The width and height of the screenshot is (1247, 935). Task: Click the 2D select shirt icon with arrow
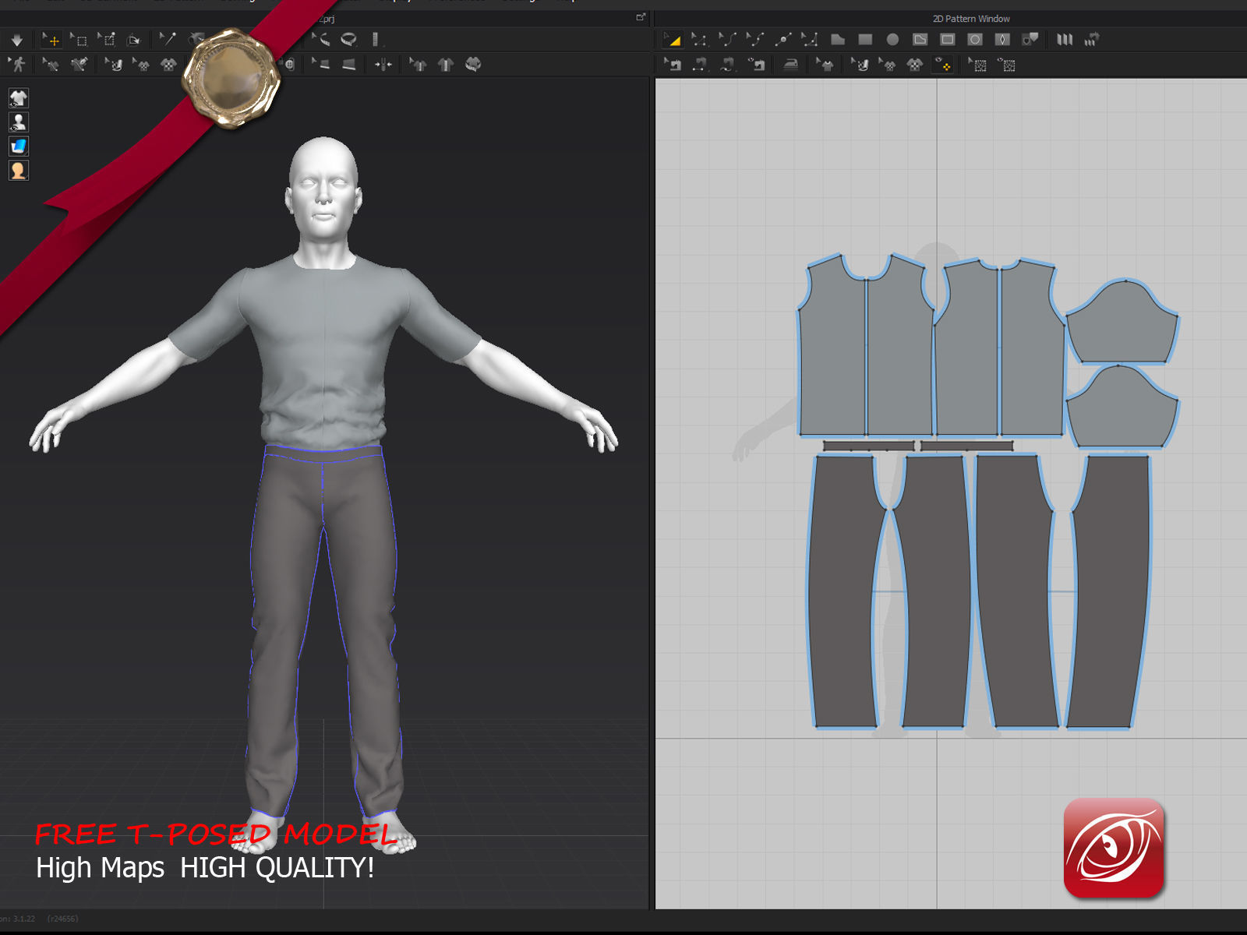point(825,65)
